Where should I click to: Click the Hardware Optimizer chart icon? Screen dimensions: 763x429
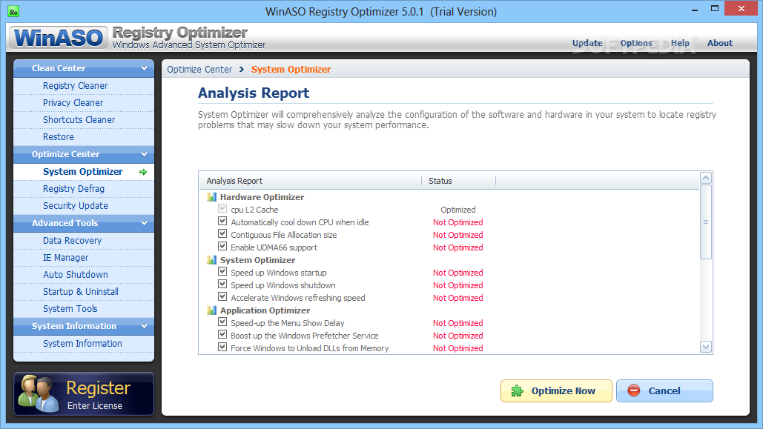point(211,197)
